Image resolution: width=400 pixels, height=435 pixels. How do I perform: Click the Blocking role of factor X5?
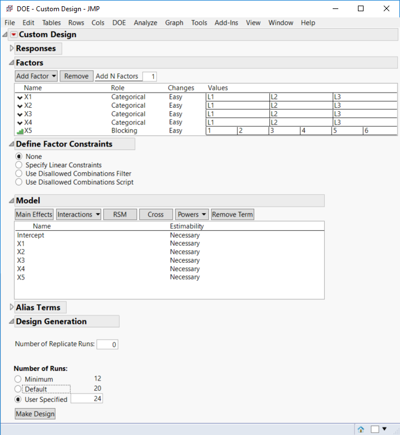(124, 131)
